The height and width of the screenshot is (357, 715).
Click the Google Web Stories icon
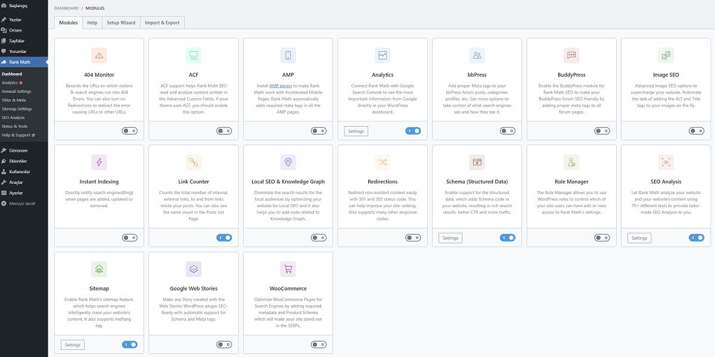193,269
